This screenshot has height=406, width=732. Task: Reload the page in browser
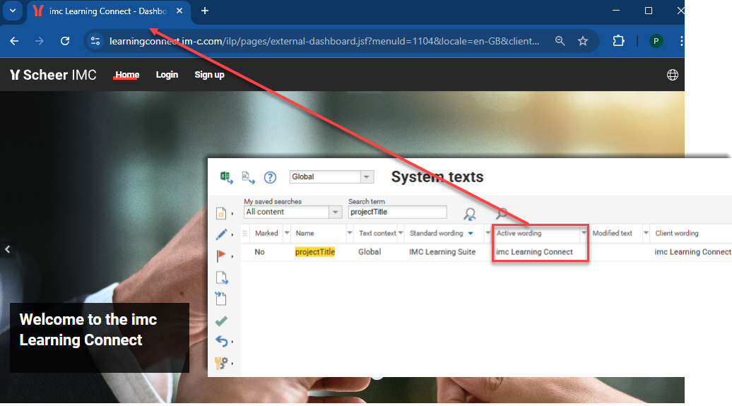click(x=65, y=41)
